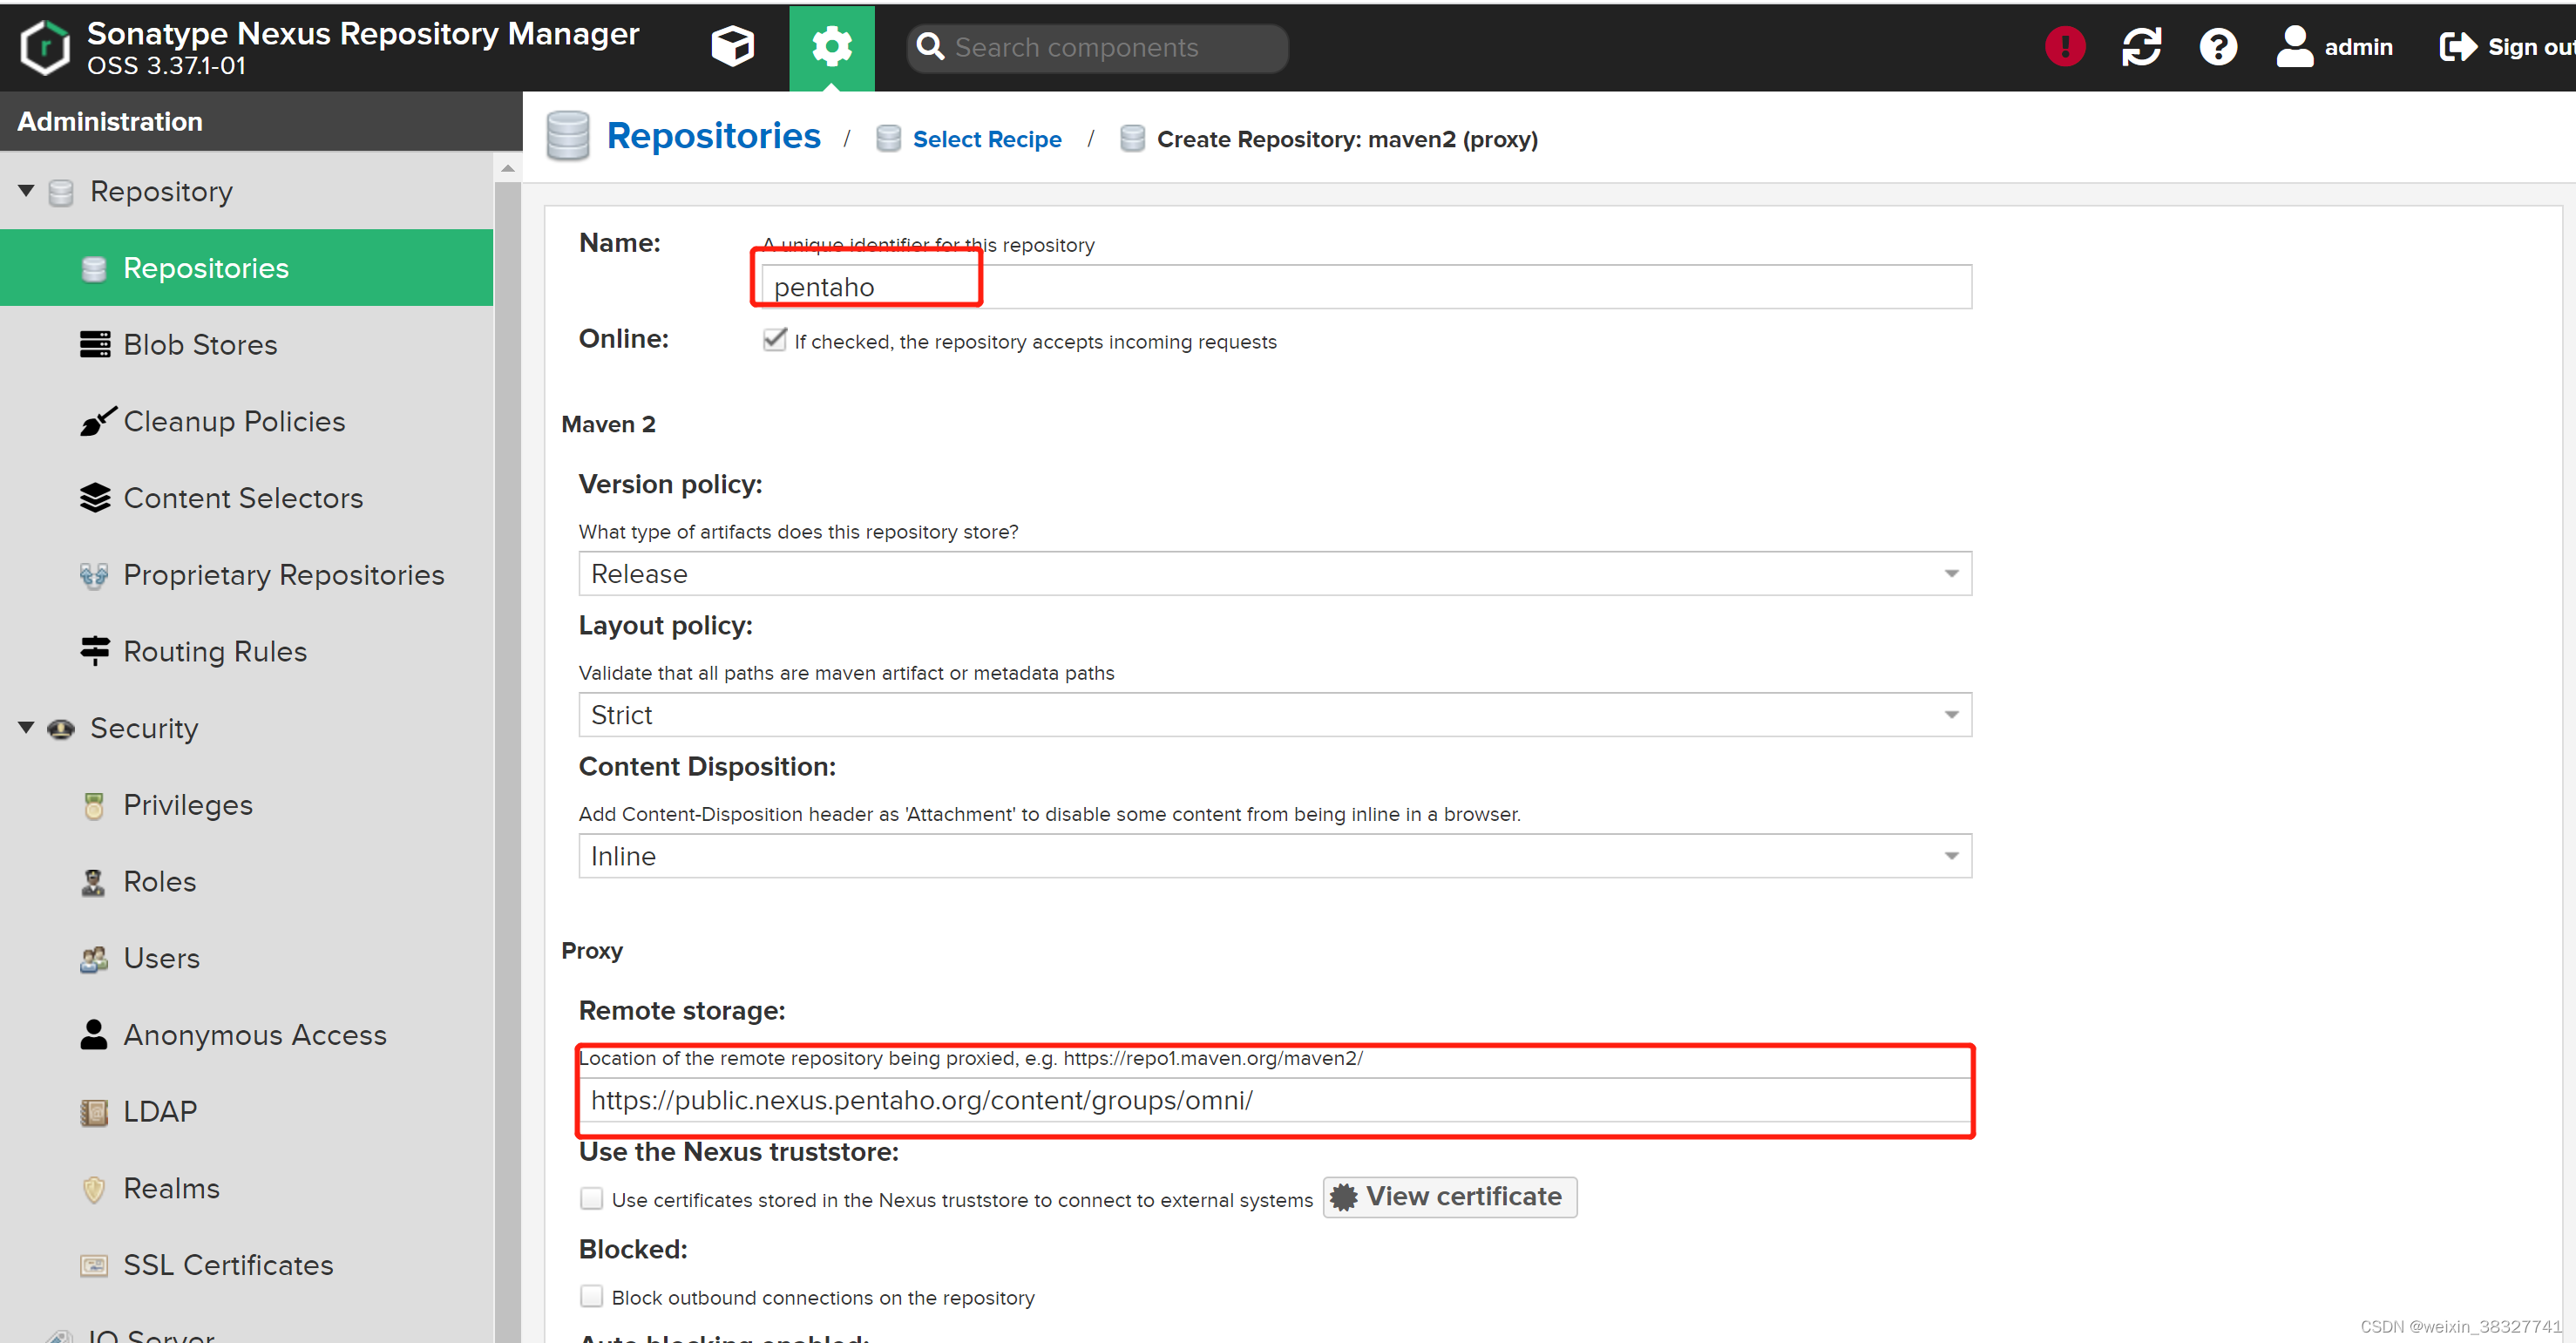Click the Create Repository breadcrumb icon

(x=1132, y=138)
